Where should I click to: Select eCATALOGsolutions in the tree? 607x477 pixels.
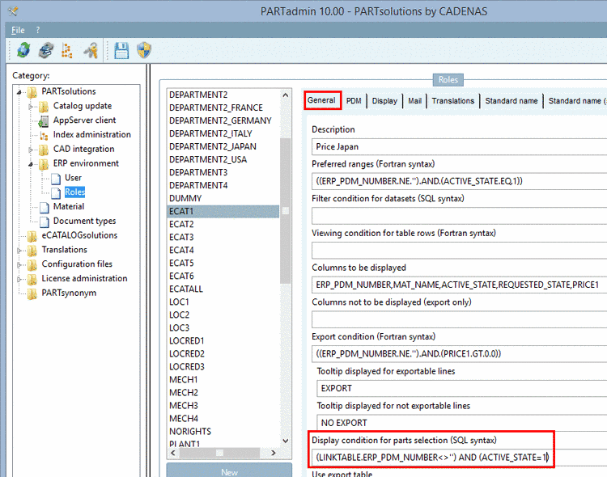point(79,235)
